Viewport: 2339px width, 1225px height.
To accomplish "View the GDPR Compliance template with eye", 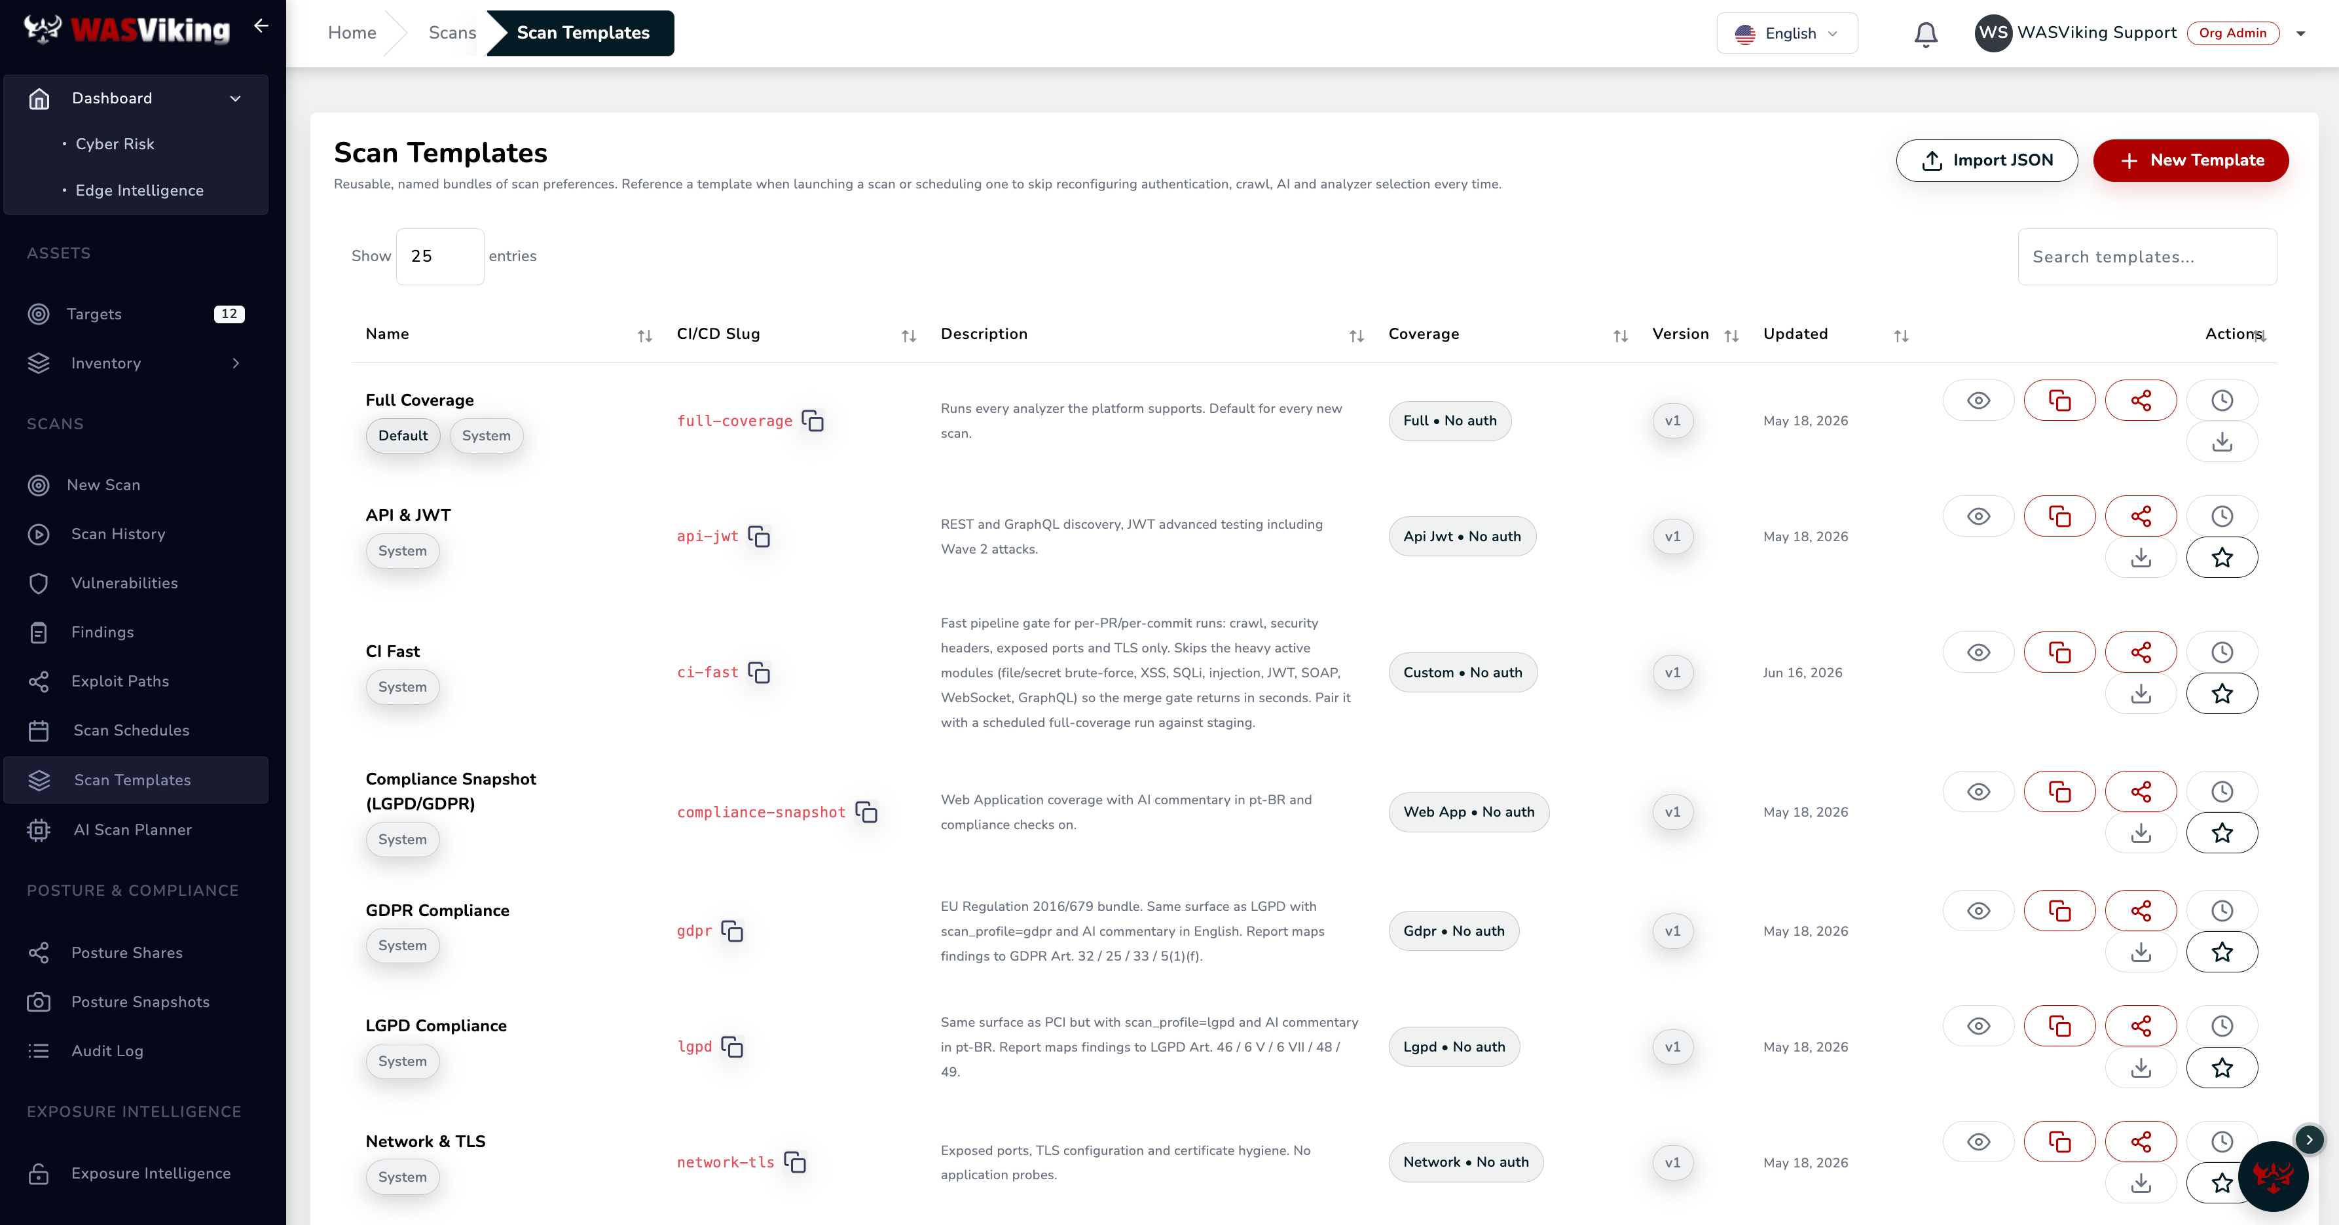I will [x=1979, y=911].
